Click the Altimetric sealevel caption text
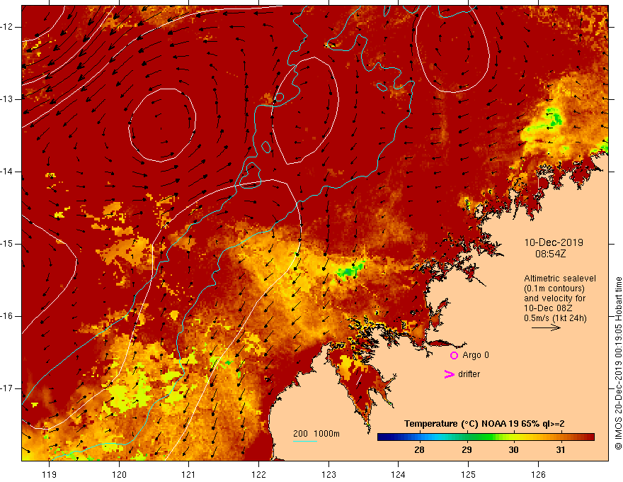This screenshot has height=482, width=623. click(560, 279)
